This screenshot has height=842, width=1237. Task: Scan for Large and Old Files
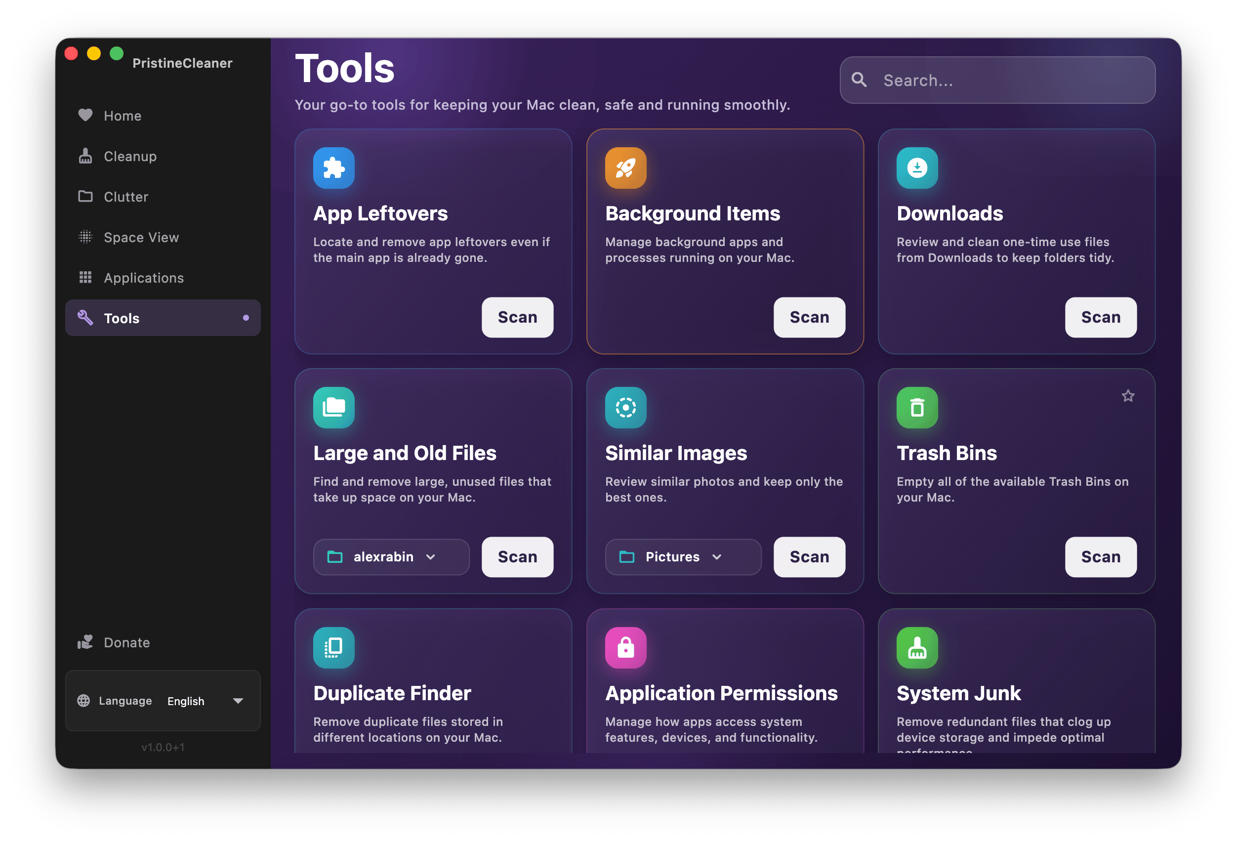(x=517, y=557)
